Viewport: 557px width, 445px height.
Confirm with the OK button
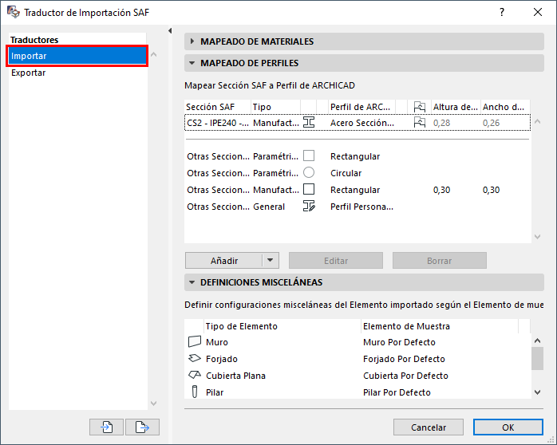(x=508, y=427)
